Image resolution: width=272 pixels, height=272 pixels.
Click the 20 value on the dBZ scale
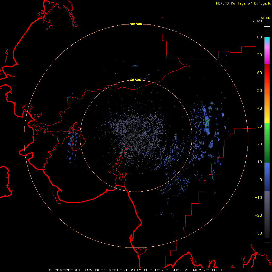[260, 144]
